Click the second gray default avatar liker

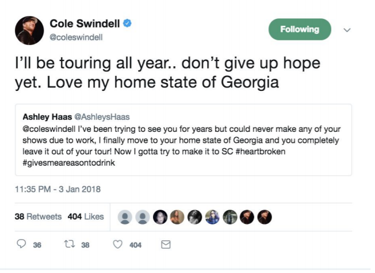pyautogui.click(x=143, y=217)
